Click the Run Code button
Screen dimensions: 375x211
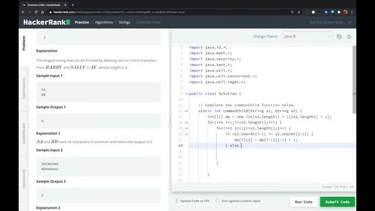(x=304, y=202)
